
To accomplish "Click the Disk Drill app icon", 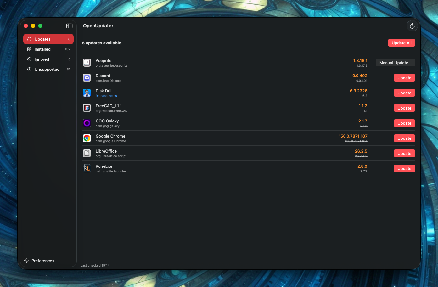I will pyautogui.click(x=87, y=93).
